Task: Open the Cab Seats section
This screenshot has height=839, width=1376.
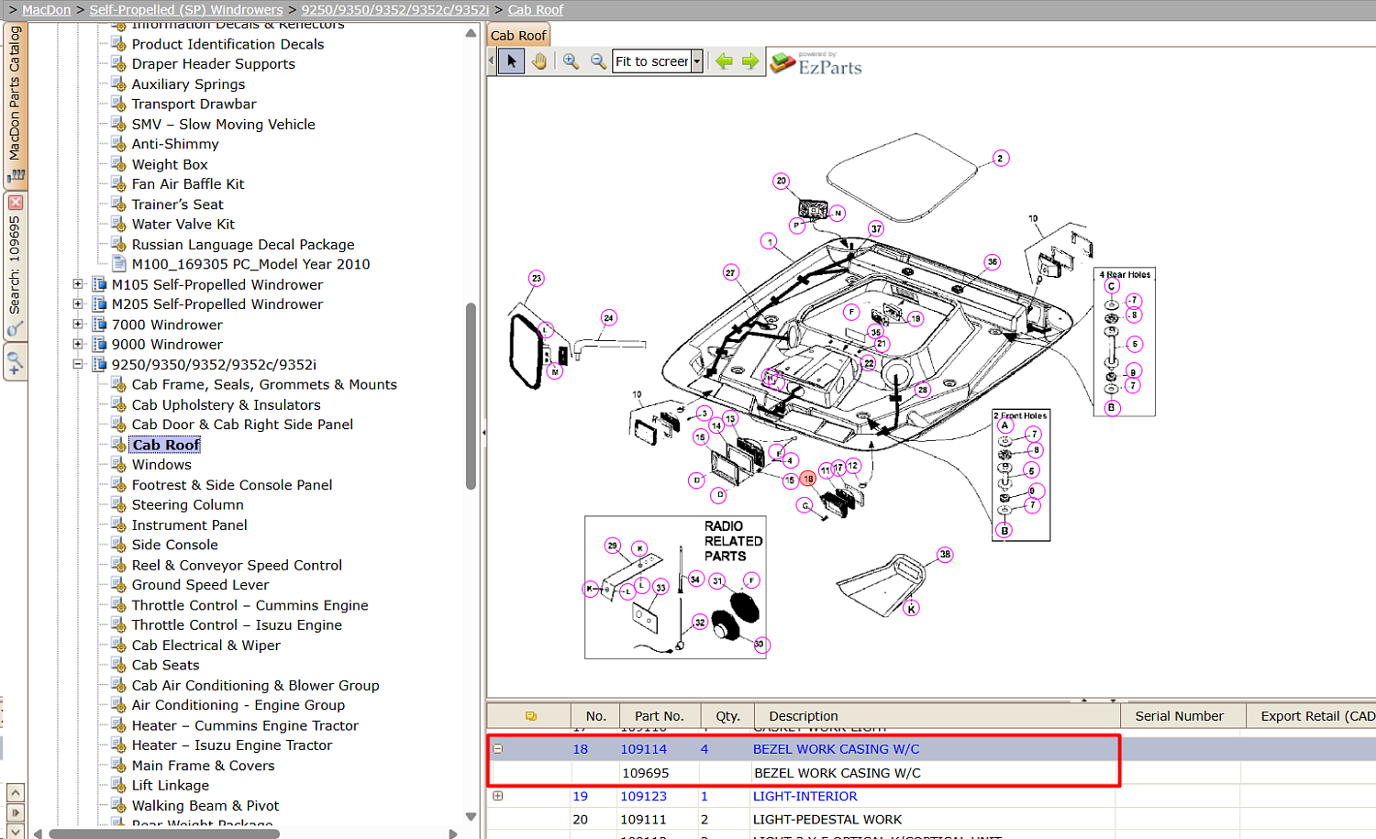Action: point(165,666)
